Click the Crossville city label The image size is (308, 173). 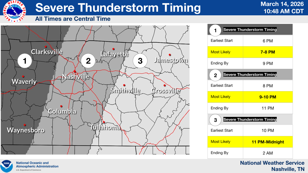tap(166, 91)
